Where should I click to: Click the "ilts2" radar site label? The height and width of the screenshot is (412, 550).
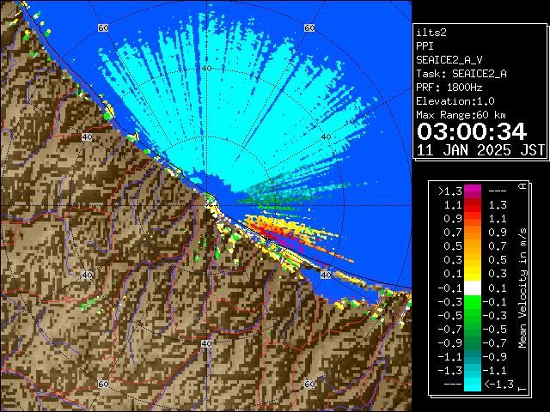coord(431,33)
